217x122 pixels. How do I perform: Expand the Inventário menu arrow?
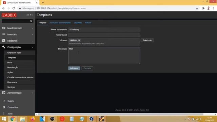33,35
